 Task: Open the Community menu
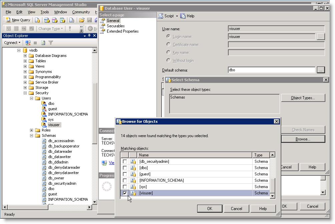tap(81, 12)
